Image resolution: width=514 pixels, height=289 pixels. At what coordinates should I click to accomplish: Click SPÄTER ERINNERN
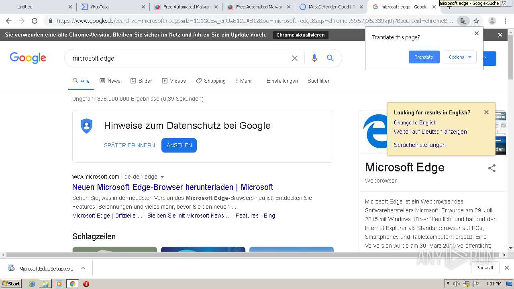(x=129, y=145)
